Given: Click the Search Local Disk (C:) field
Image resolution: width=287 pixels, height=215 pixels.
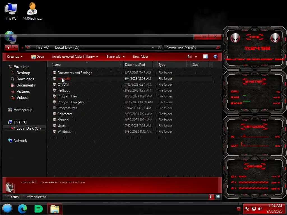Looking at the screenshot, I should tap(190, 48).
